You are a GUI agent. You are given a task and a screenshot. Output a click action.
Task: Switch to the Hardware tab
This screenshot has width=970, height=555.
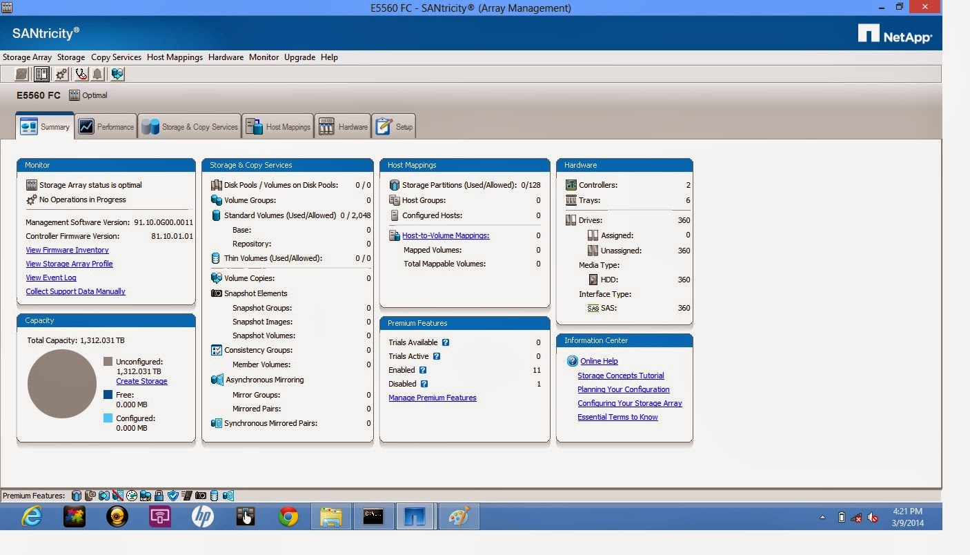pyautogui.click(x=343, y=126)
